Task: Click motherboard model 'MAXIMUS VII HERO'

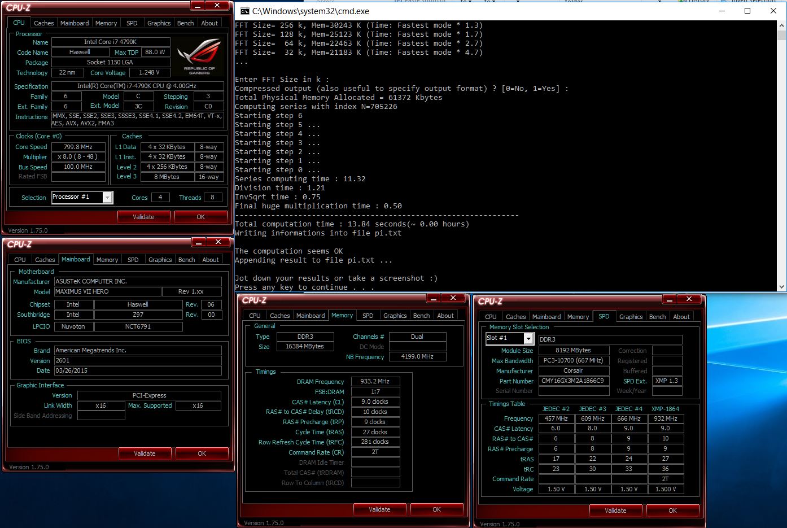Action: point(107,292)
